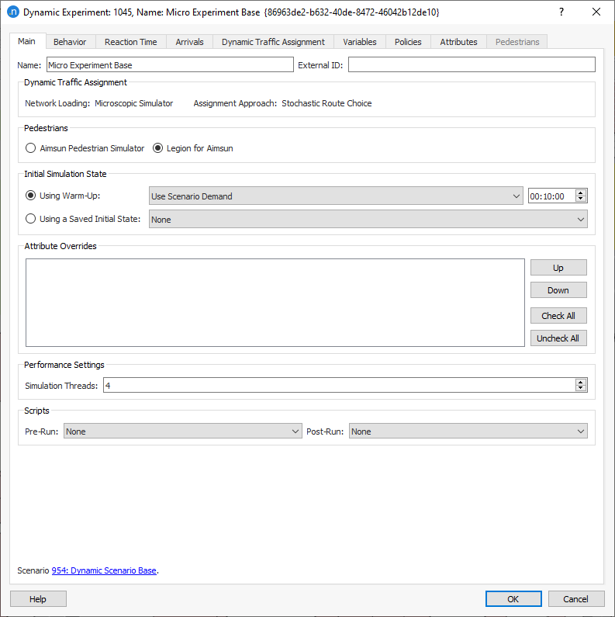The image size is (615, 617).
Task: Open the Post-Run script dropdown
Action: point(468,432)
